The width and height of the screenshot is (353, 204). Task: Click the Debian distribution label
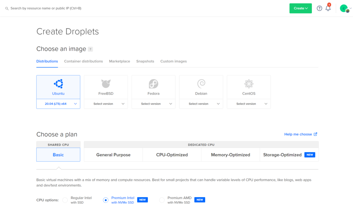coord(201,94)
